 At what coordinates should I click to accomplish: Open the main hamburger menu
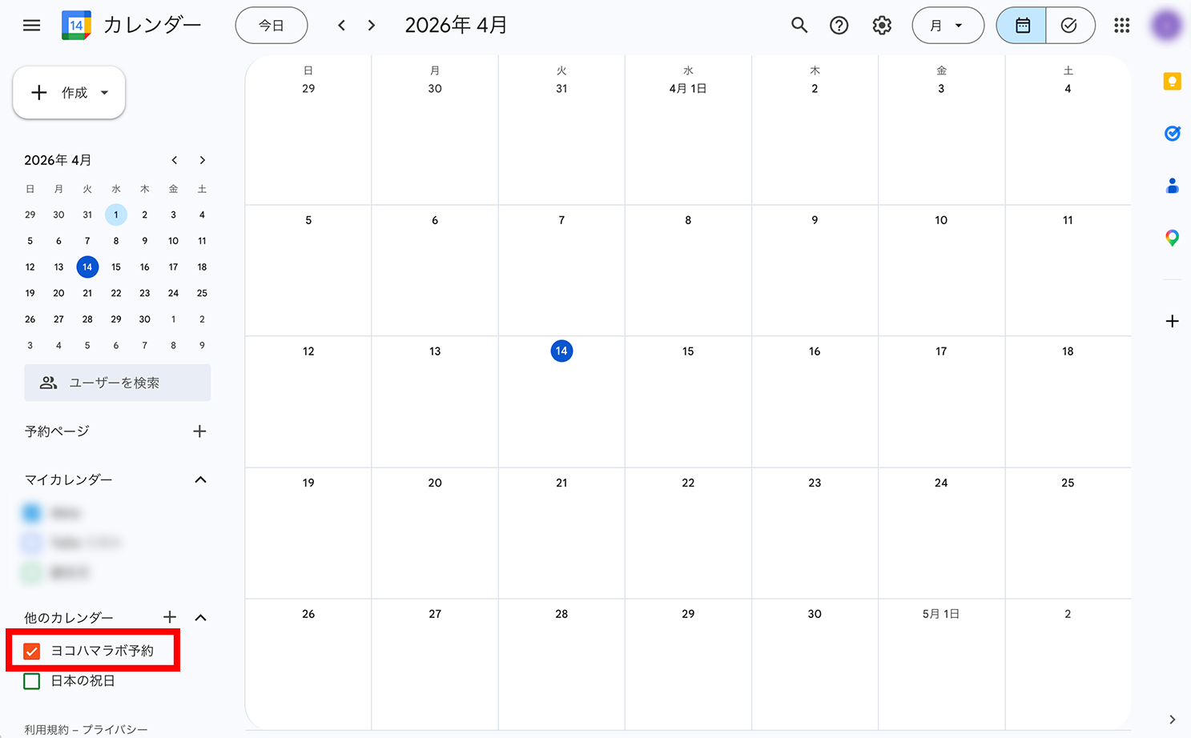pos(31,26)
